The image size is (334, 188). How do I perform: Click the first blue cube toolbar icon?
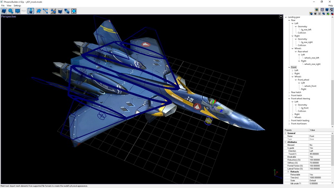pyautogui.click(x=4, y=11)
